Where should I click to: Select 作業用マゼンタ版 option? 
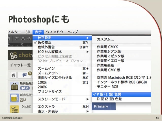point(121,56)
